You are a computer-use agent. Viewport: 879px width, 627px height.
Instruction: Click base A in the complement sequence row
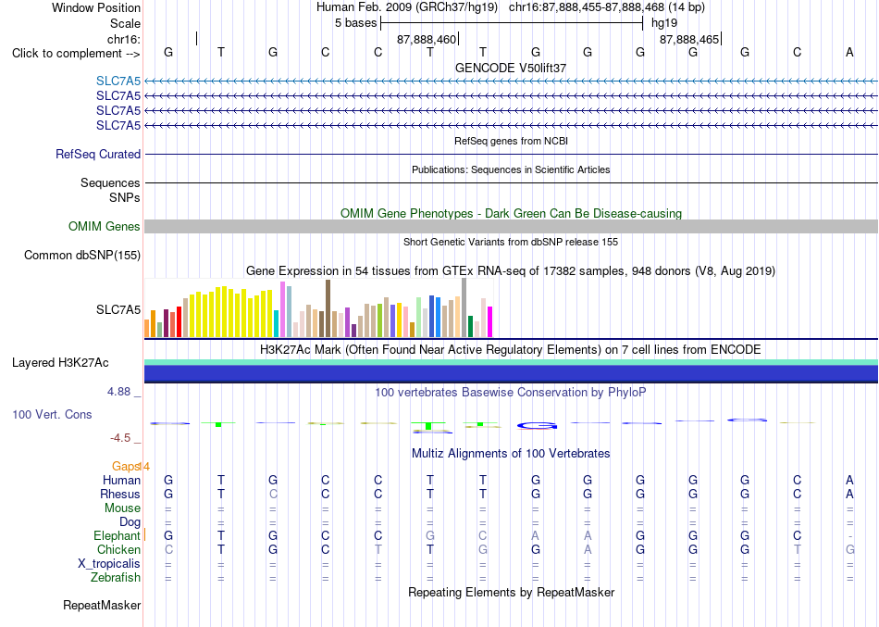point(849,52)
